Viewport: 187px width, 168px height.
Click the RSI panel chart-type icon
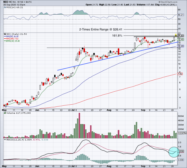coord(5,7)
